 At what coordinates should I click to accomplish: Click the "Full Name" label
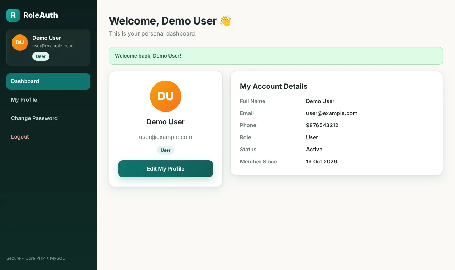pyautogui.click(x=253, y=101)
